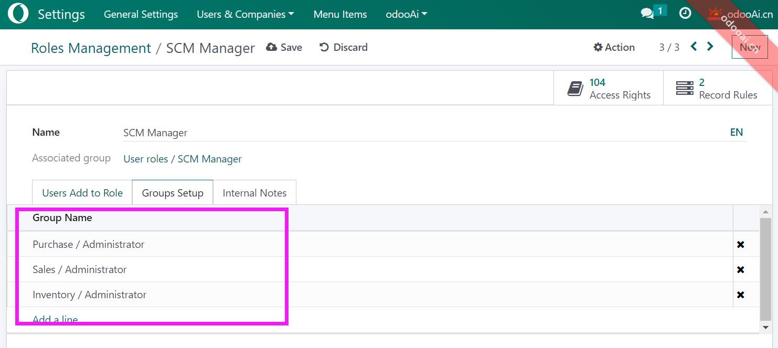The width and height of the screenshot is (778, 348).
Task: Discard changes to the record
Action: (x=344, y=47)
